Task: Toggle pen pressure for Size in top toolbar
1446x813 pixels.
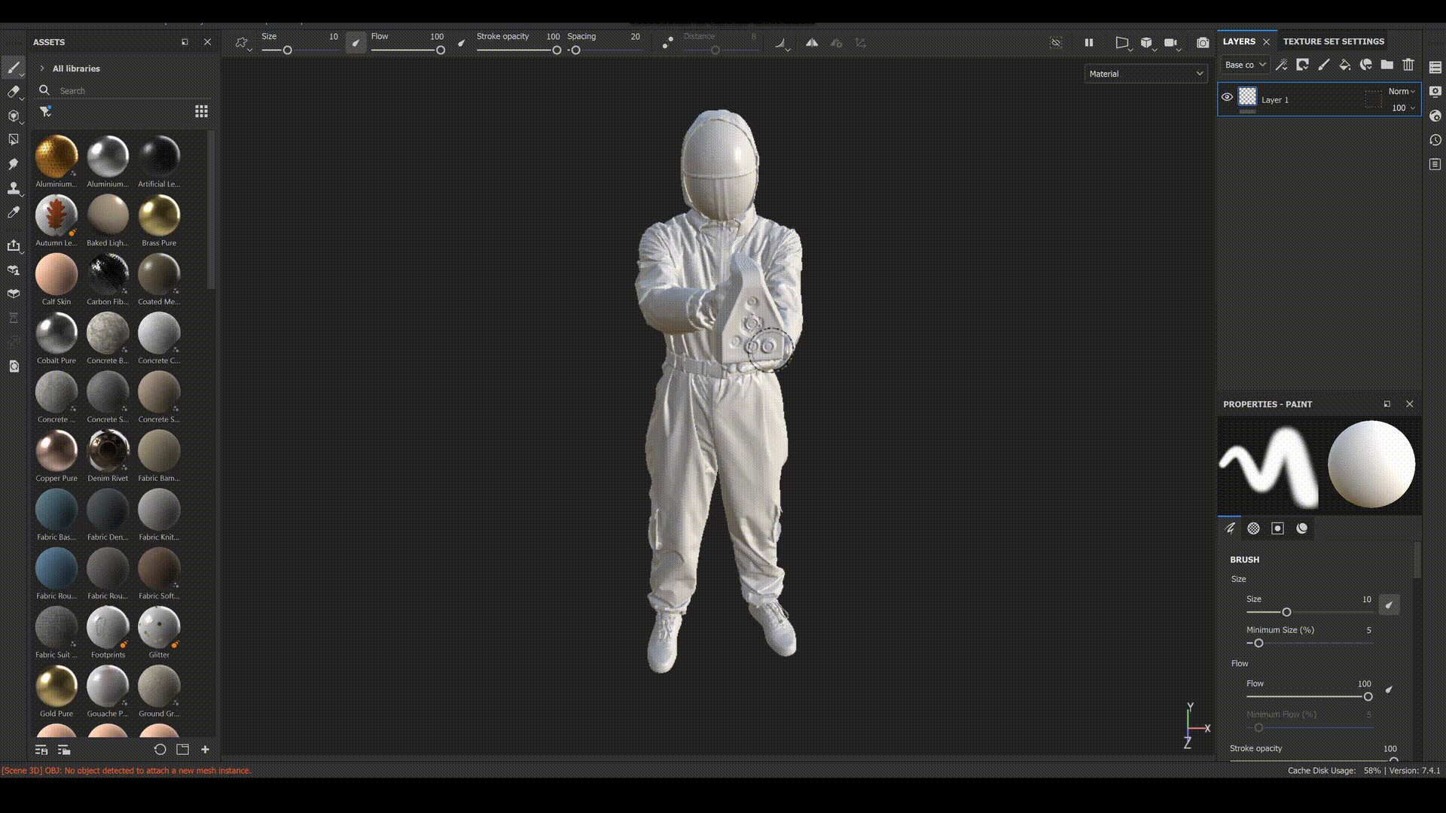Action: point(356,43)
